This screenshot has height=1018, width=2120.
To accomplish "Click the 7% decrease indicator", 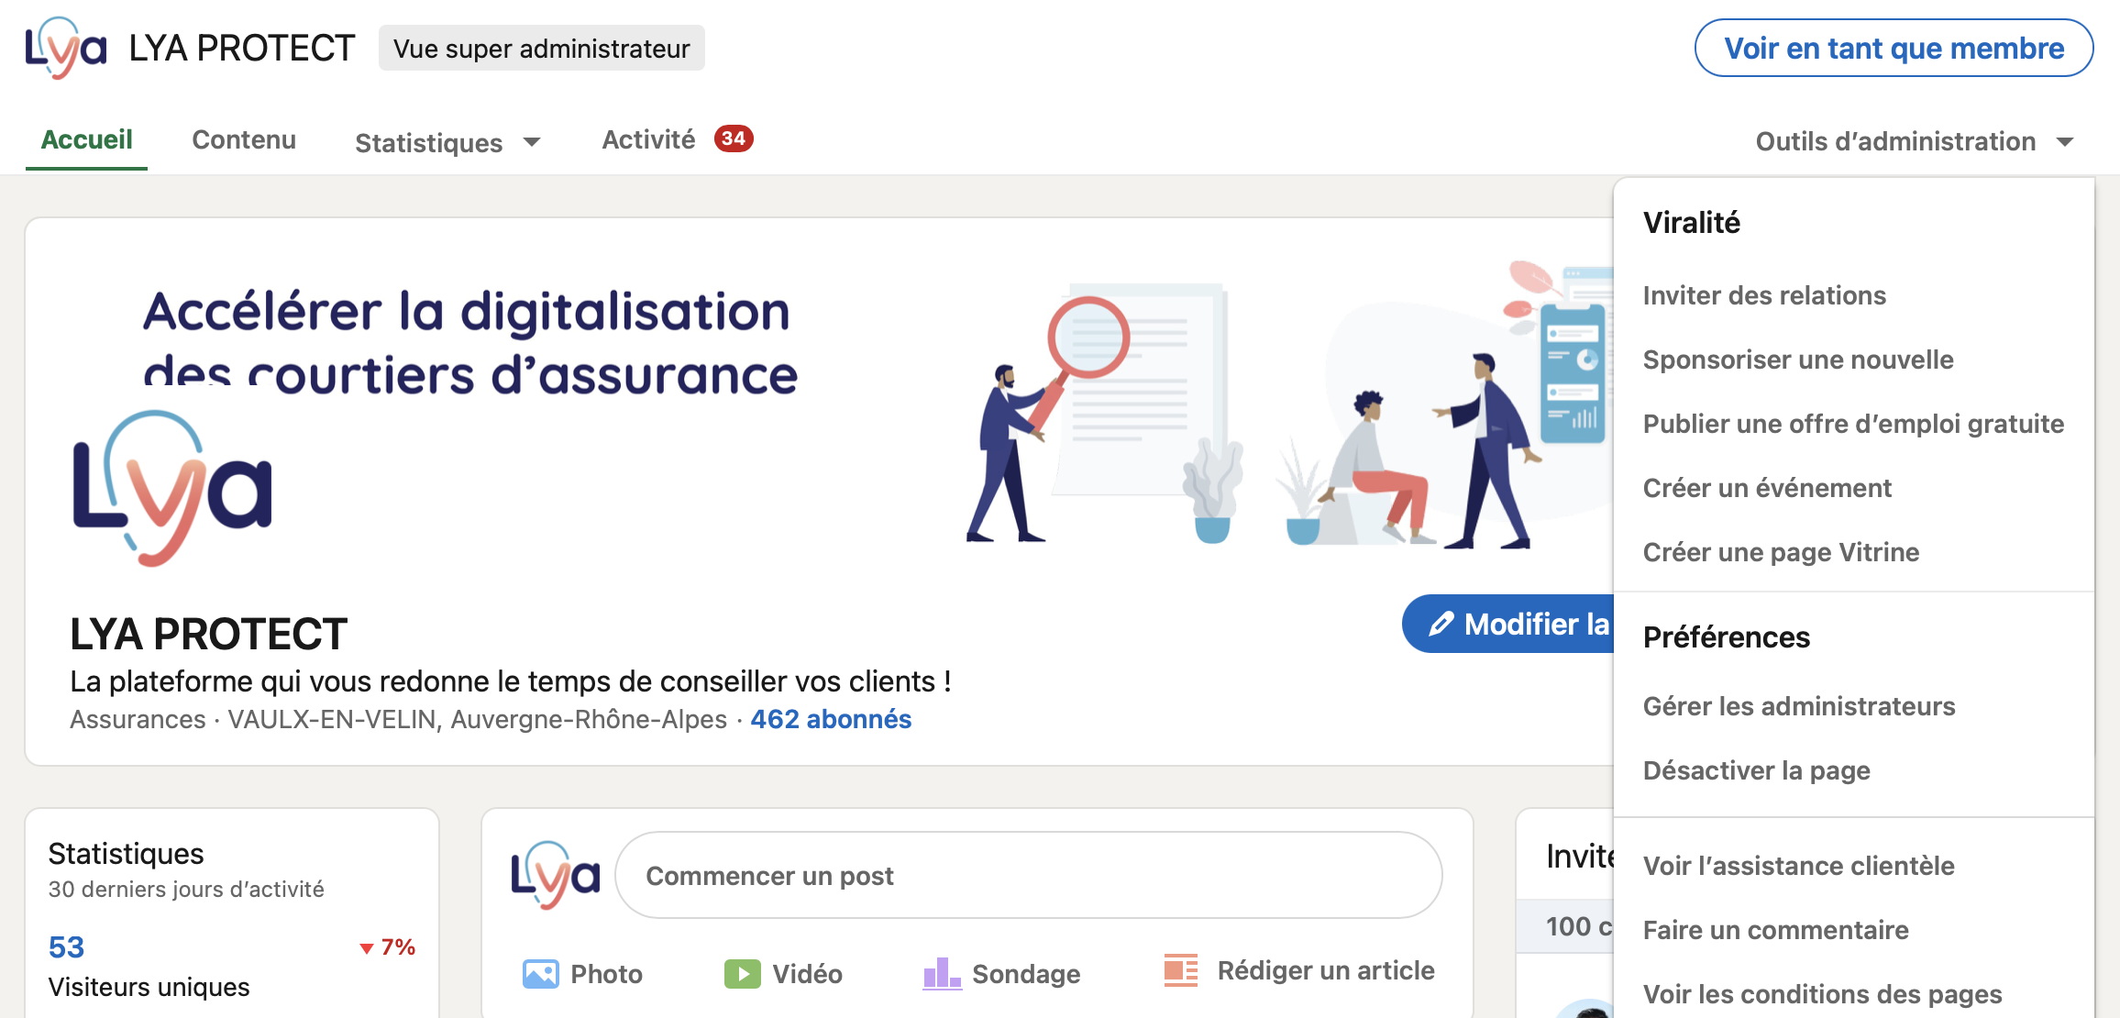I will click(x=387, y=946).
